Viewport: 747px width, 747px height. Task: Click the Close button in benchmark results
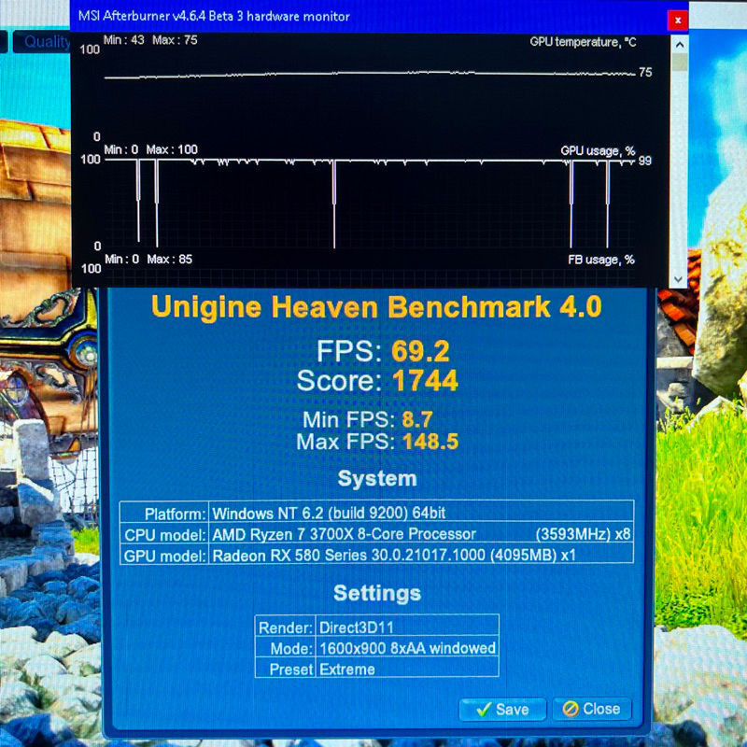click(x=591, y=709)
